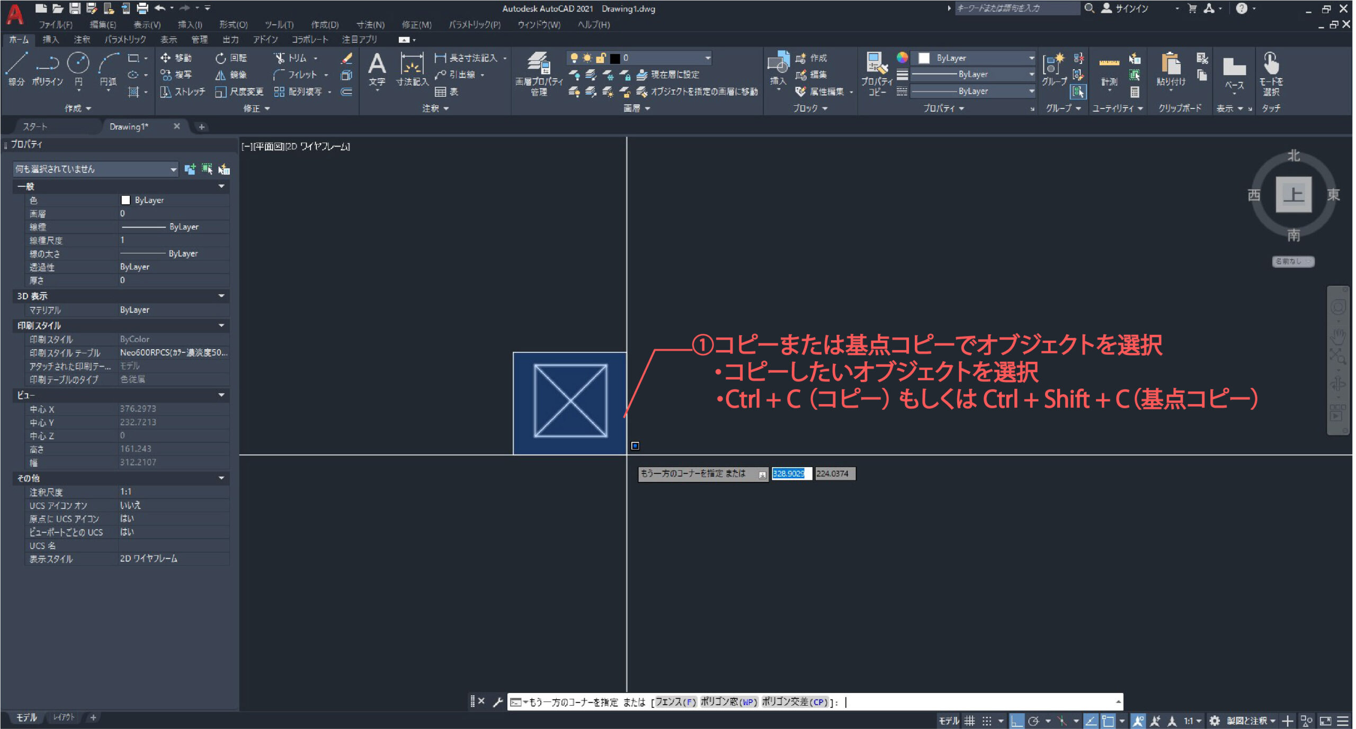Switch to the 注釈 ribbon tab
1356x729 pixels.
pos(82,40)
